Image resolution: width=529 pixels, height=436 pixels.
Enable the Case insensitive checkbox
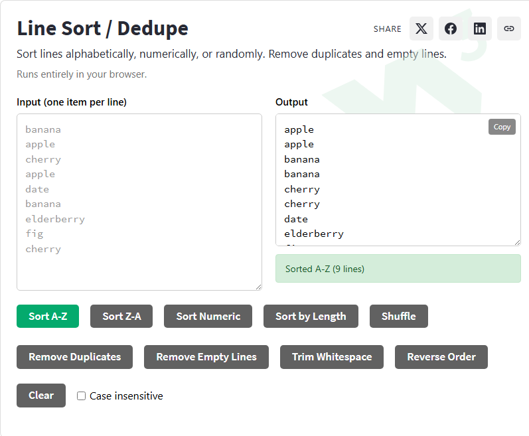point(81,396)
